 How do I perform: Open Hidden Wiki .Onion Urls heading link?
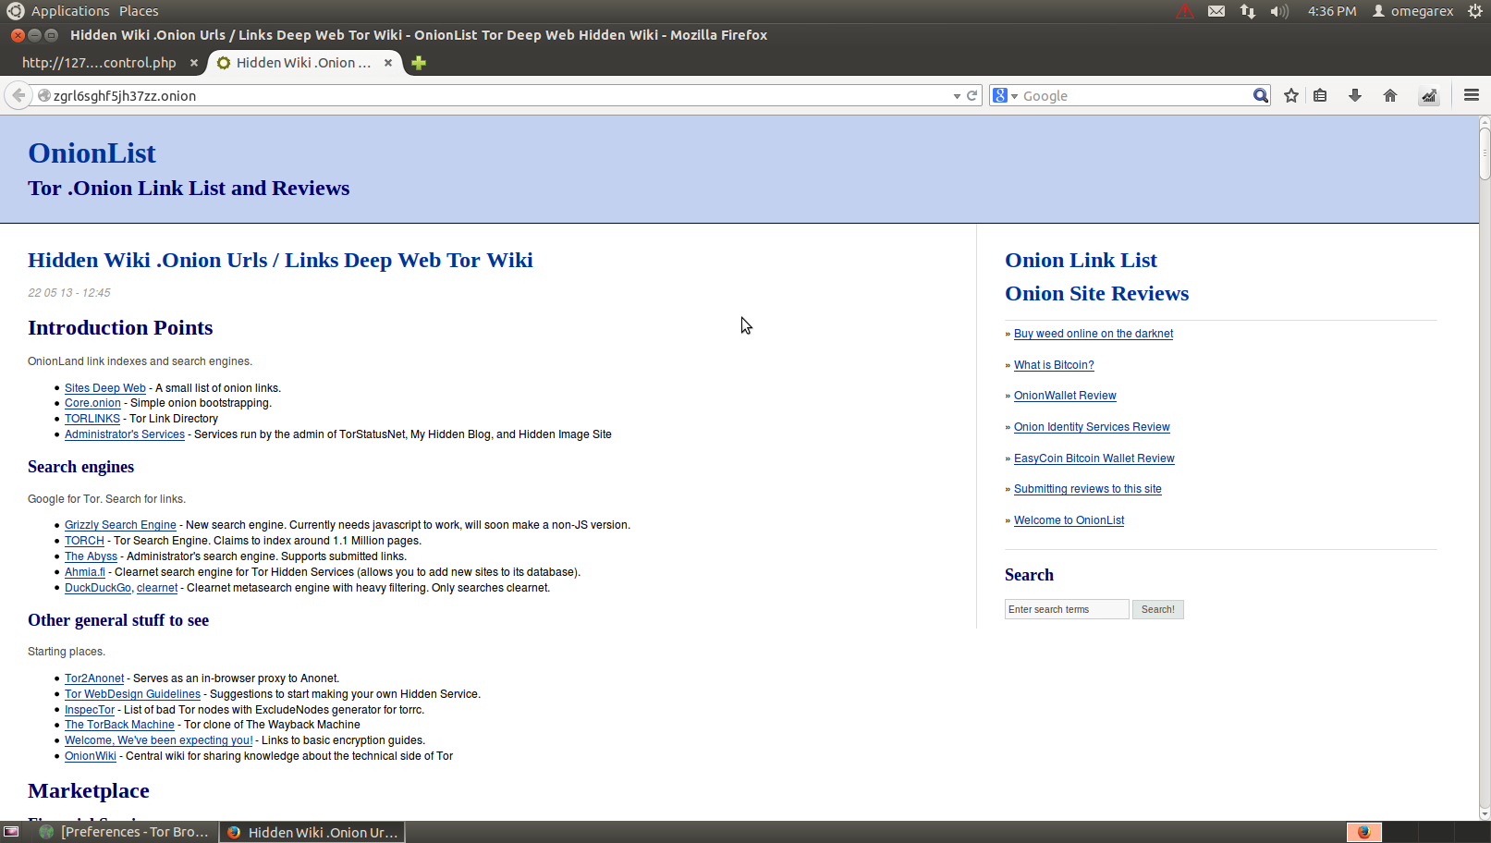[x=280, y=260]
